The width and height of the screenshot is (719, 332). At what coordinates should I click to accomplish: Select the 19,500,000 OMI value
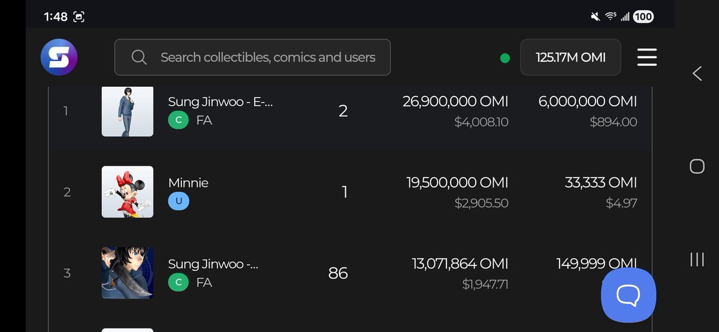(458, 182)
